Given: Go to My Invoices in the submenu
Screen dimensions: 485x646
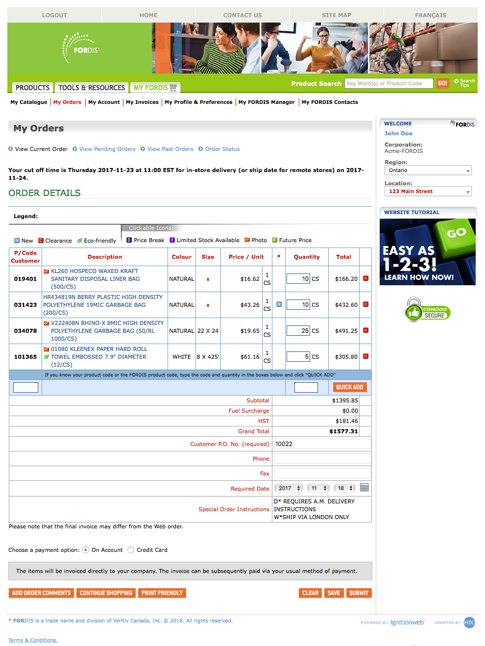Looking at the screenshot, I should click(142, 102).
